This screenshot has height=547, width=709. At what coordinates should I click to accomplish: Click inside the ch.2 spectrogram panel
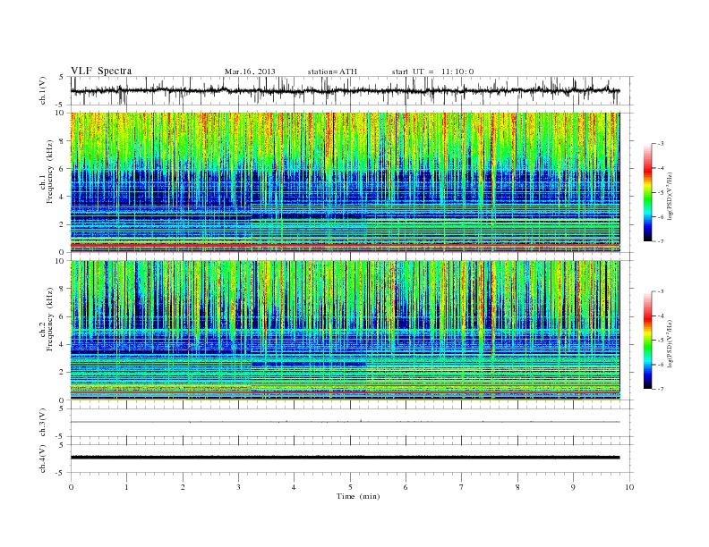[x=345, y=330]
